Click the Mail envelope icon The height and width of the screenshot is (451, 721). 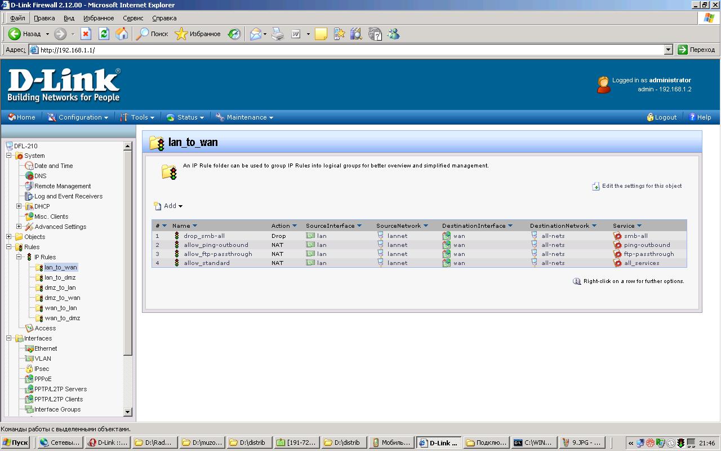click(256, 34)
